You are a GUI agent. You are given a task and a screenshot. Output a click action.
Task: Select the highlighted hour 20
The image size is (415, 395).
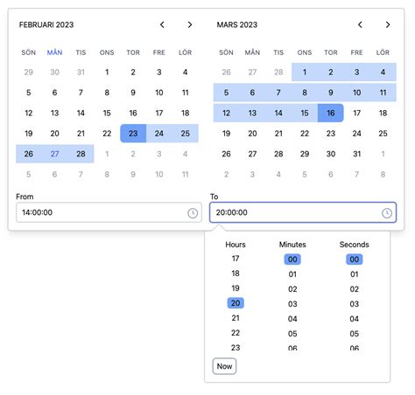click(236, 303)
